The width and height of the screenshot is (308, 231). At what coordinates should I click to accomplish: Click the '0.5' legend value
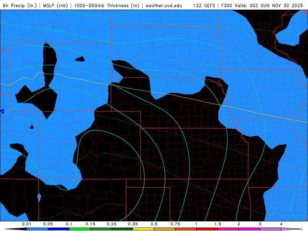click(x=154, y=224)
